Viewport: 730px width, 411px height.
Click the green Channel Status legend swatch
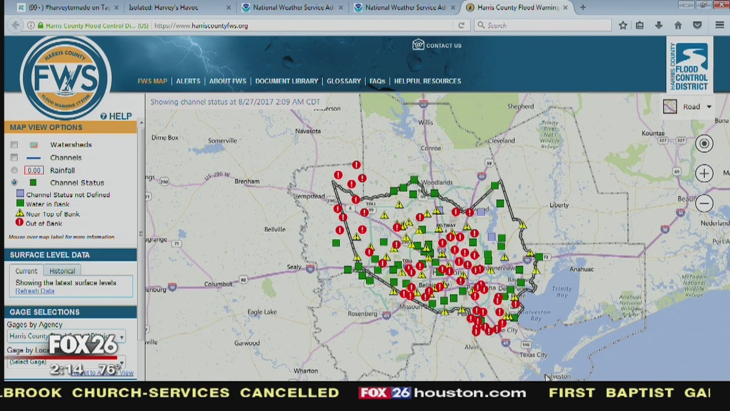pos(33,183)
